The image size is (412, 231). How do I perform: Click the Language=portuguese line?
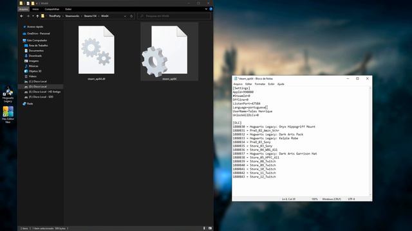[x=249, y=107]
